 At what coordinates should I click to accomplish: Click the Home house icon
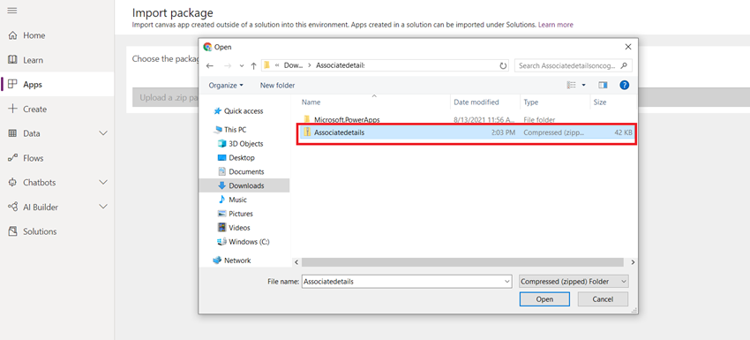coord(13,35)
